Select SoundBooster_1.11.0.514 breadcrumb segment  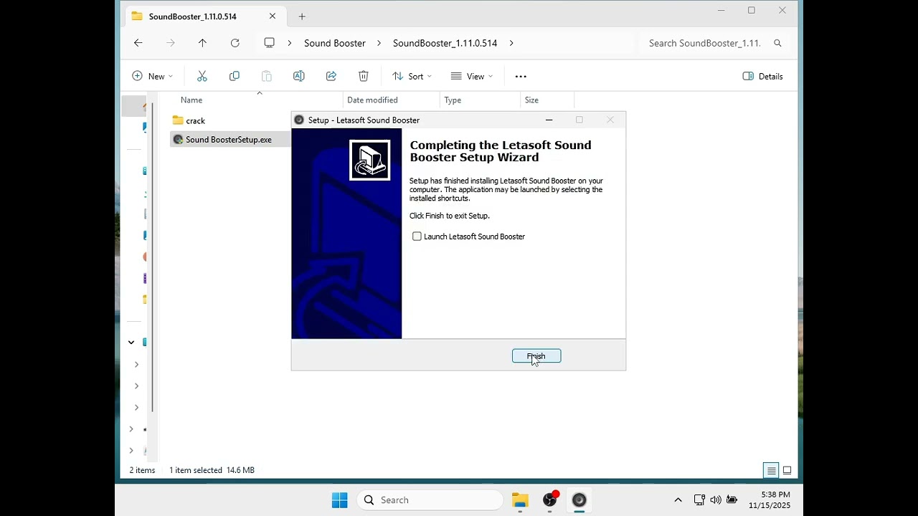point(445,43)
